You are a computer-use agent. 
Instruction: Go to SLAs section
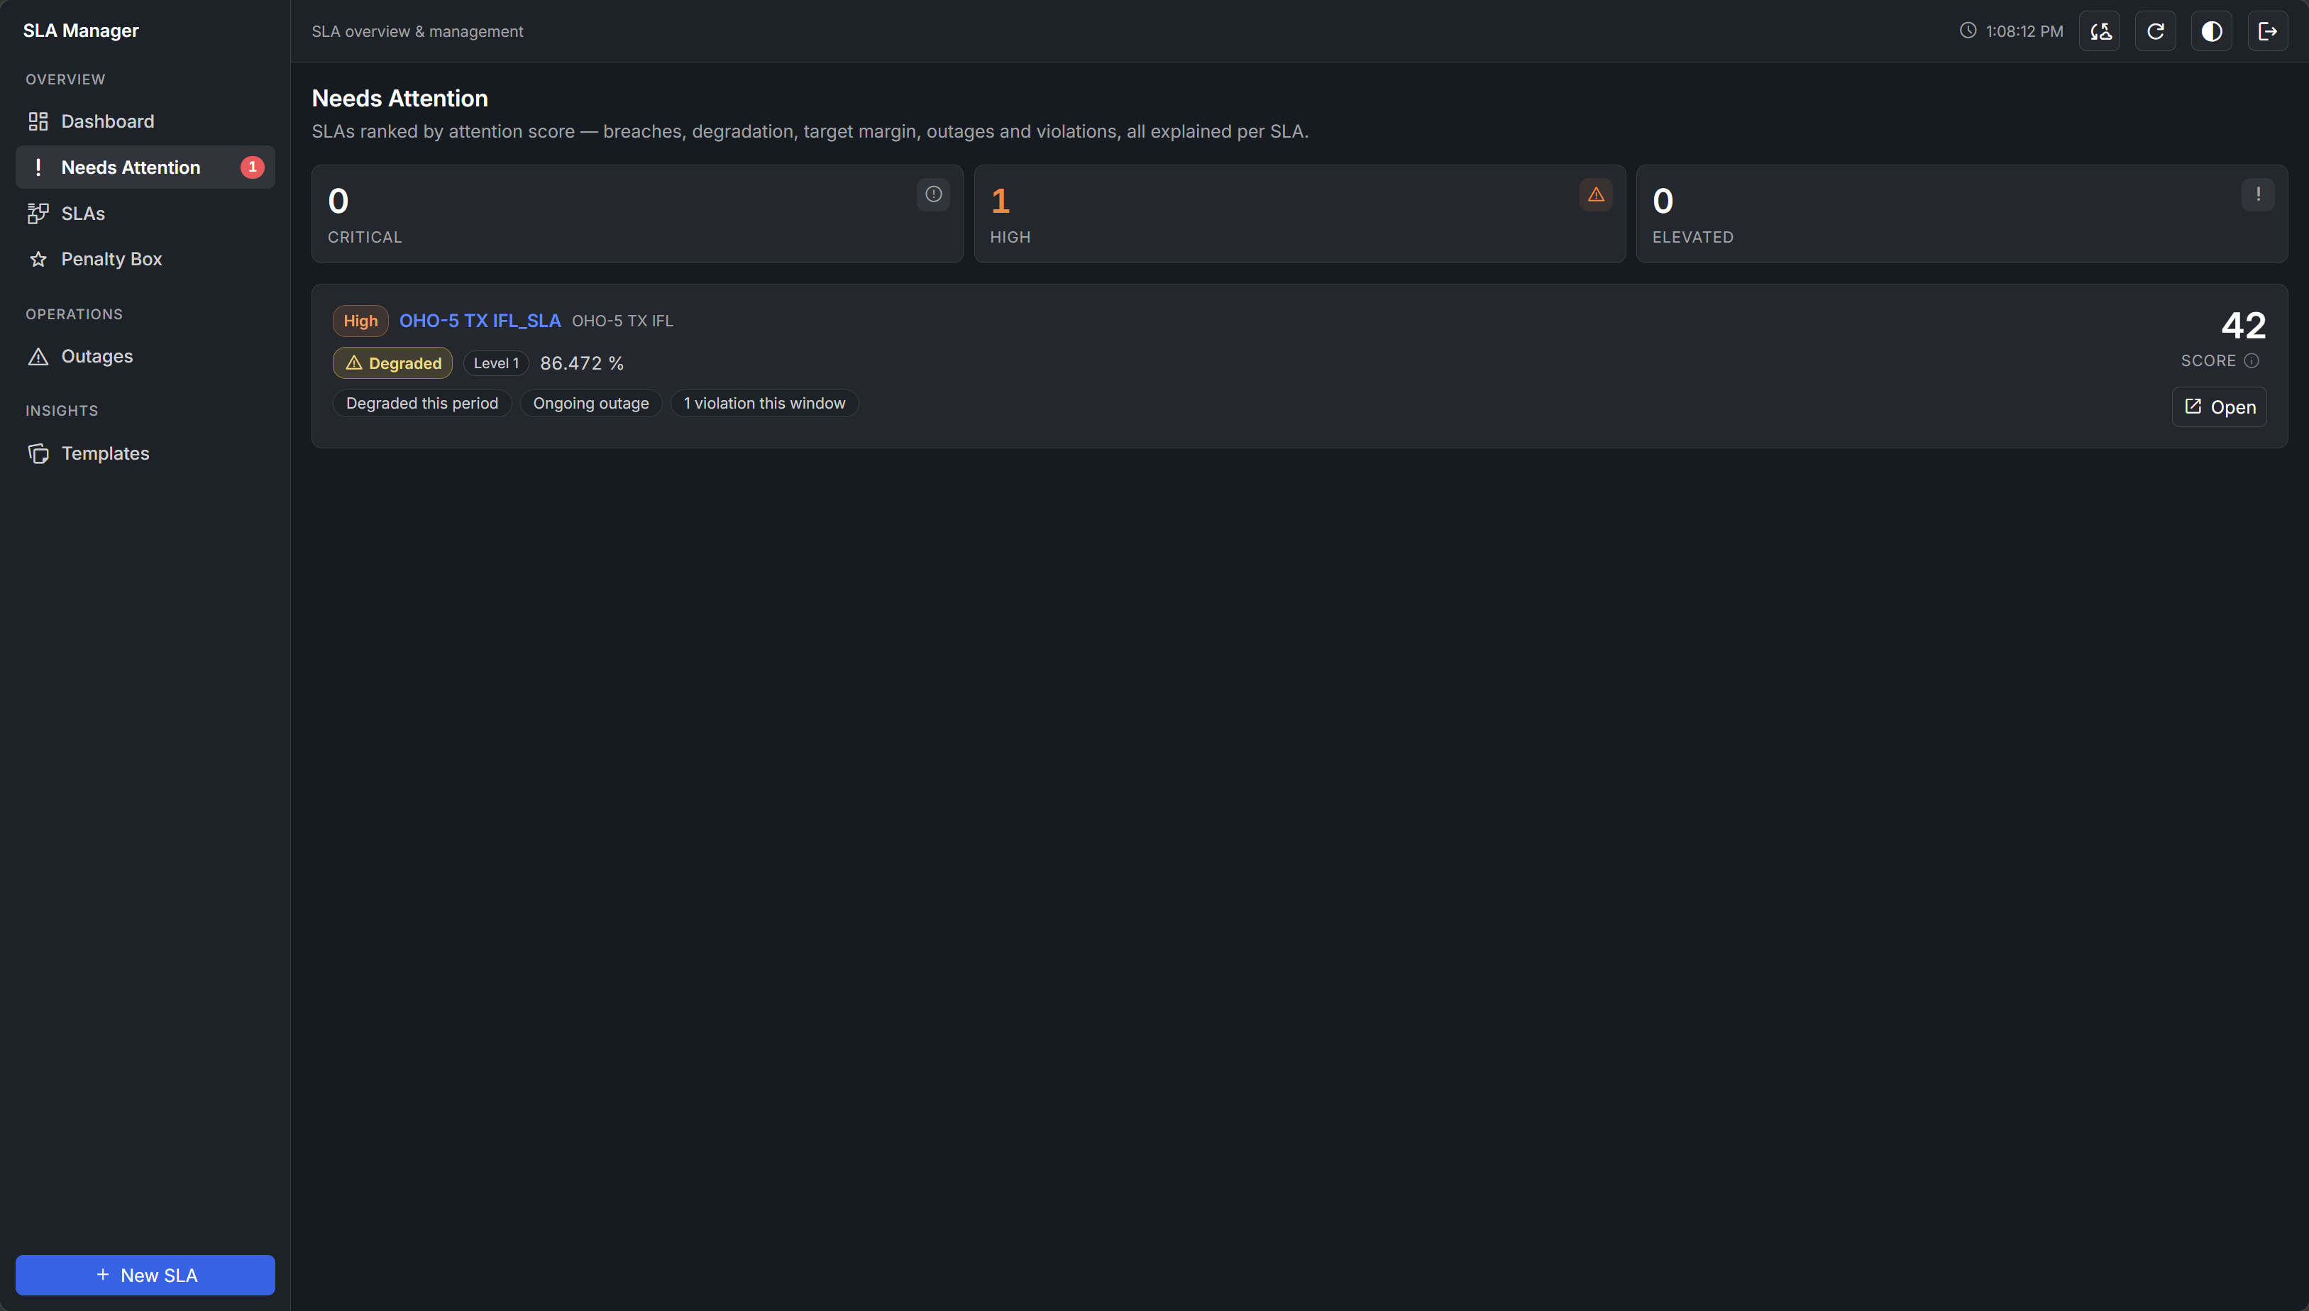(x=145, y=214)
